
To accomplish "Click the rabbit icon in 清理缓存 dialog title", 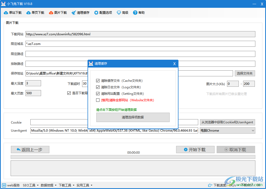I will tap(91, 64).
